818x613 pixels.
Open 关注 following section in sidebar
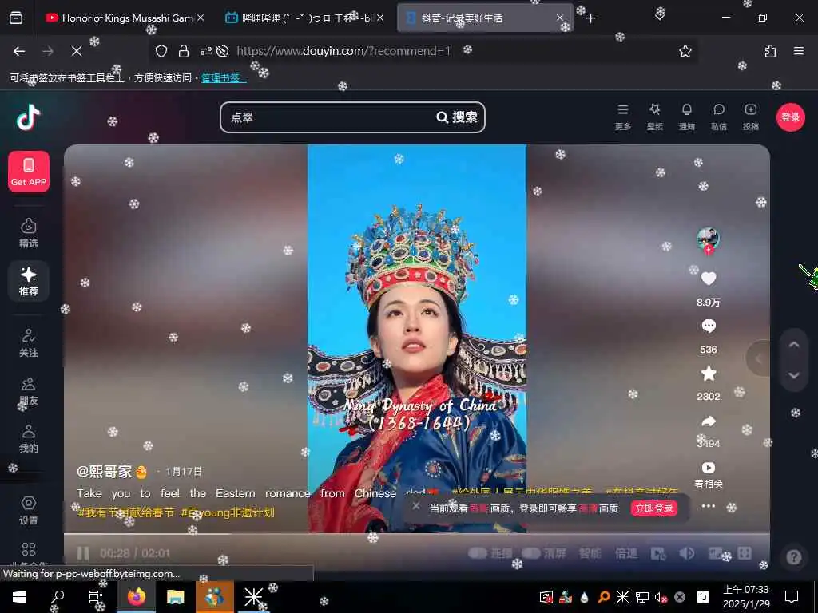(29, 343)
